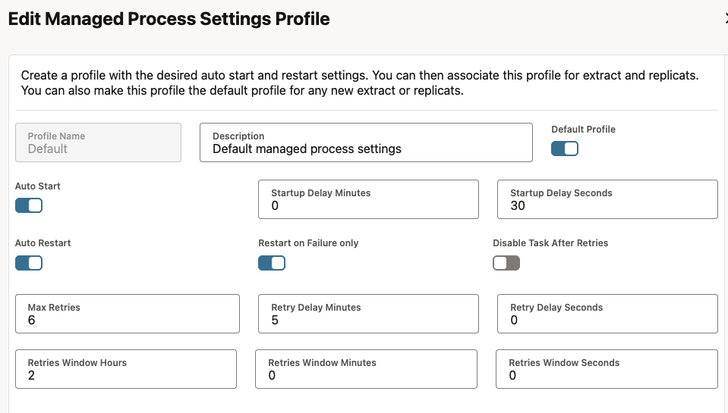Click the 'Disable Task After Retries' label text
This screenshot has height=413, width=728.
point(550,243)
